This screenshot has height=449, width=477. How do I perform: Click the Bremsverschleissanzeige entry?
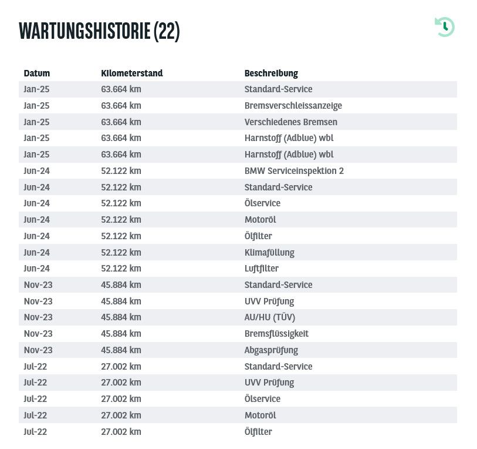[x=293, y=105]
